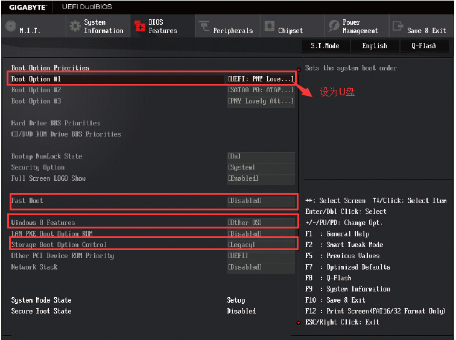The width and height of the screenshot is (456, 340).
Task: Select the Fast Boot label
Action: point(27,201)
